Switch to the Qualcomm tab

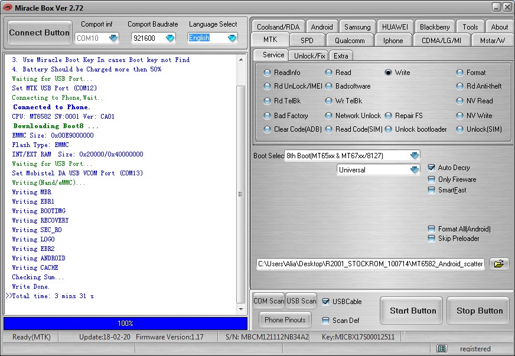(350, 40)
